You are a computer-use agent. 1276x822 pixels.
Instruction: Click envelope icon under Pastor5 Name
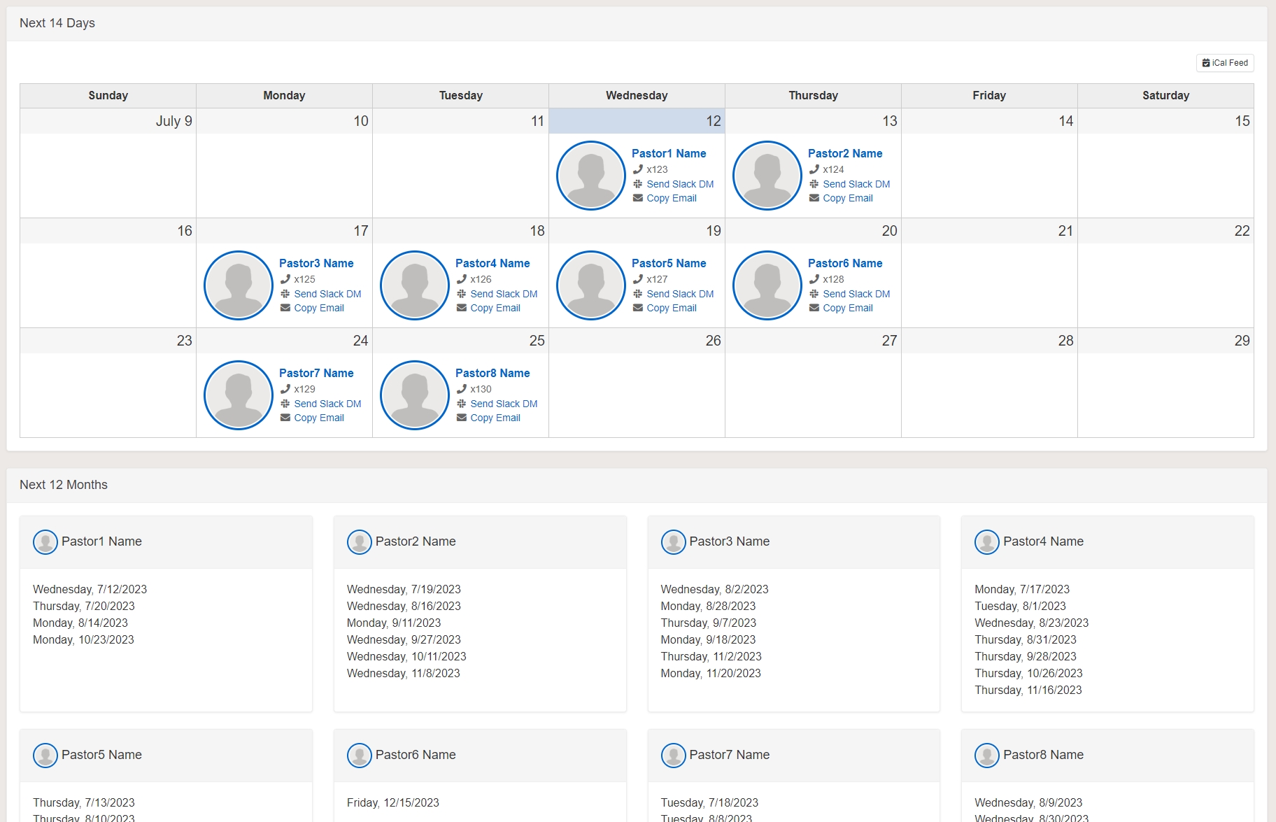click(638, 308)
